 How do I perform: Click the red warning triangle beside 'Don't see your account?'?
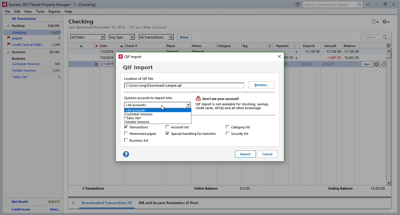coord(198,98)
